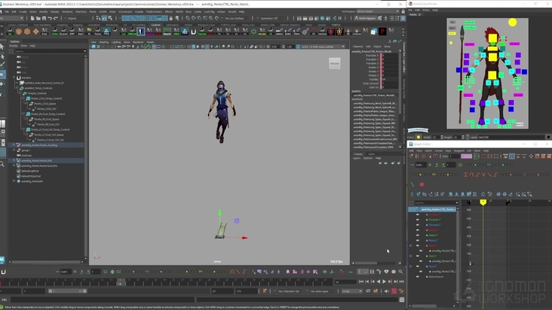Open Graph Editor outliner search dropdown arrow
This screenshot has width=552, height=310.
pos(457,202)
